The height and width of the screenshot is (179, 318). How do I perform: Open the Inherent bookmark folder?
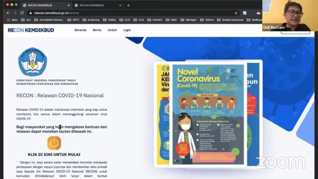tap(155, 20)
